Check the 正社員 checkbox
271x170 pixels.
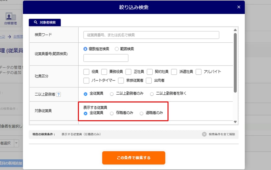[x=128, y=72]
